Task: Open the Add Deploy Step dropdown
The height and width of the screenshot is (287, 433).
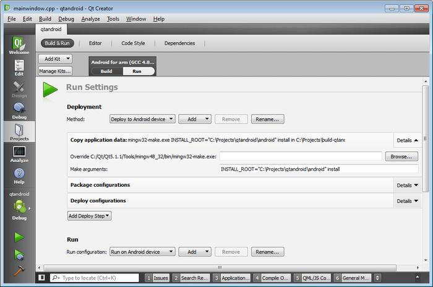Action: pyautogui.click(x=89, y=216)
